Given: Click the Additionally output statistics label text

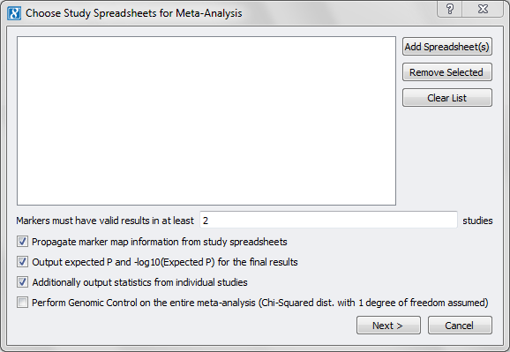Looking at the screenshot, I should click(x=140, y=282).
